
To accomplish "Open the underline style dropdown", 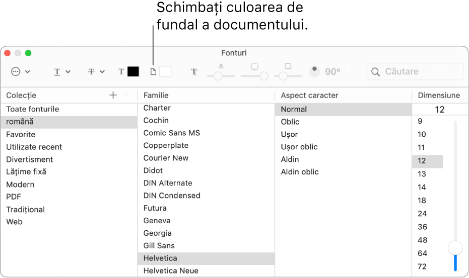I will click(x=62, y=72).
